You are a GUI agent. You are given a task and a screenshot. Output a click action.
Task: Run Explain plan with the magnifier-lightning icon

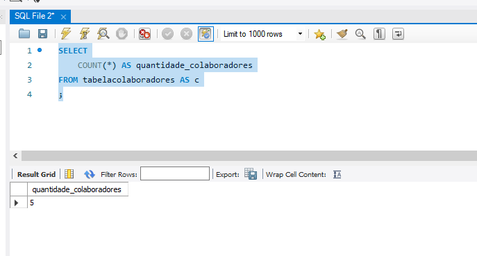[x=103, y=34]
